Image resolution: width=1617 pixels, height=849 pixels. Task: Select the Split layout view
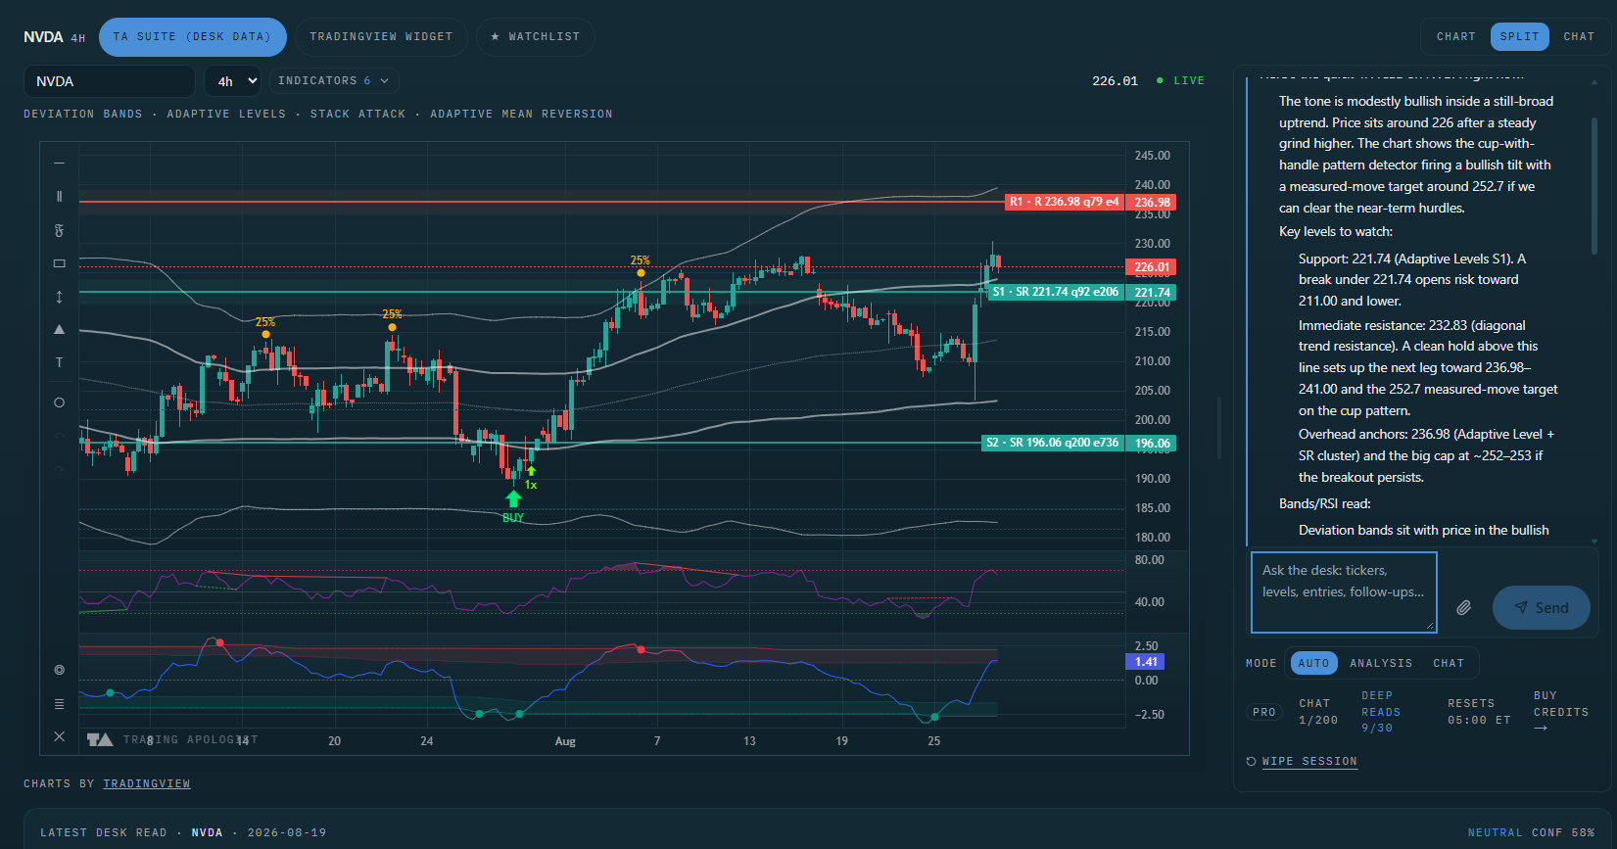tap(1520, 37)
